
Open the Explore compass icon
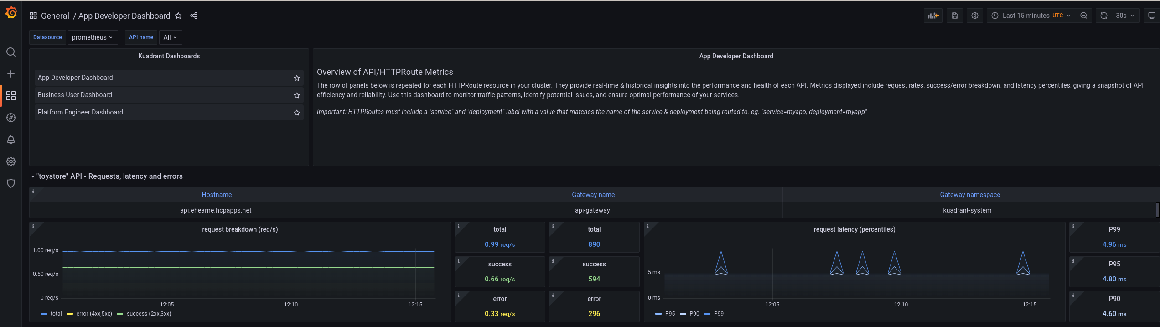(x=11, y=118)
